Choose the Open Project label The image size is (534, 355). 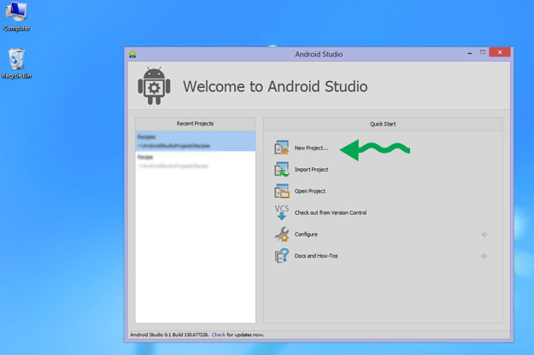[310, 191]
